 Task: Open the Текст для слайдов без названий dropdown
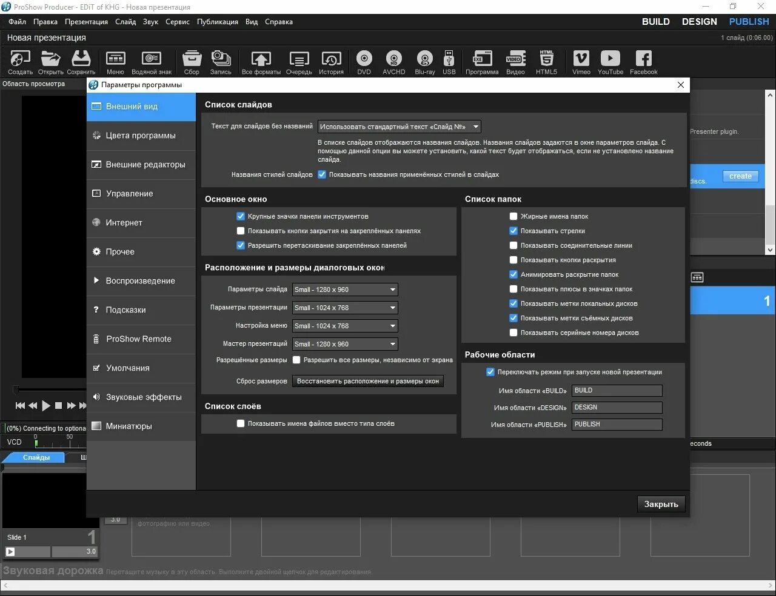399,127
